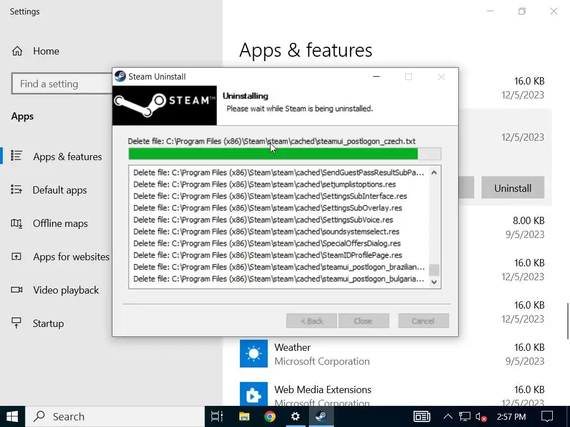Open the notification center icon

pos(547,416)
